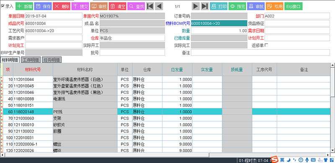Toggle the 英 language mode indicator
Image resolution: width=335 pixels, height=163 pixels.
pyautogui.click(x=282, y=160)
